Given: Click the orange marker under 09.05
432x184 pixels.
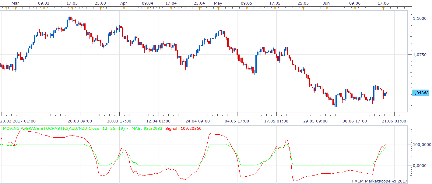Looking at the screenshot, I should (247, 8).
